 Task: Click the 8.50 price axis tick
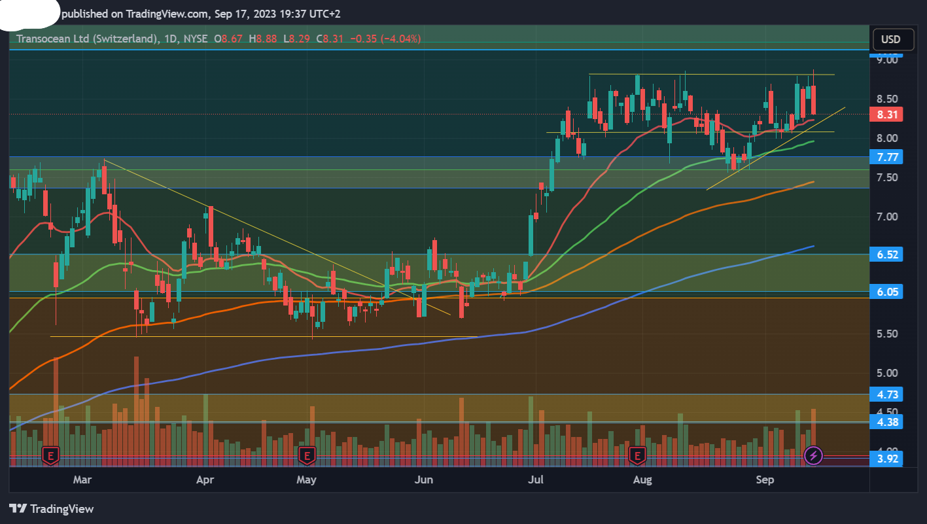point(888,99)
